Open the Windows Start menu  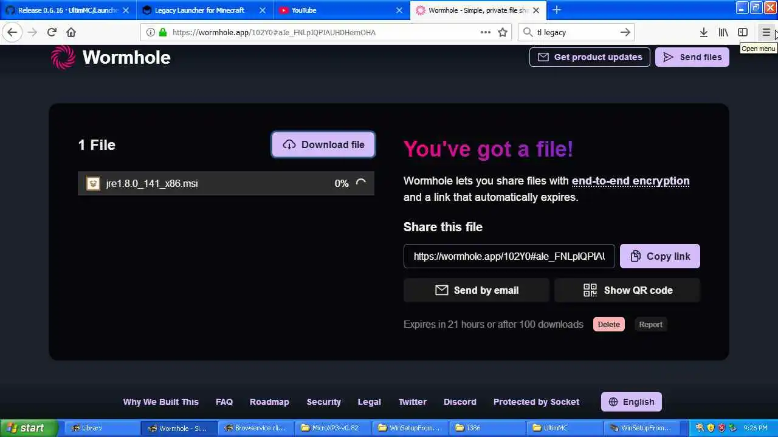(x=29, y=428)
